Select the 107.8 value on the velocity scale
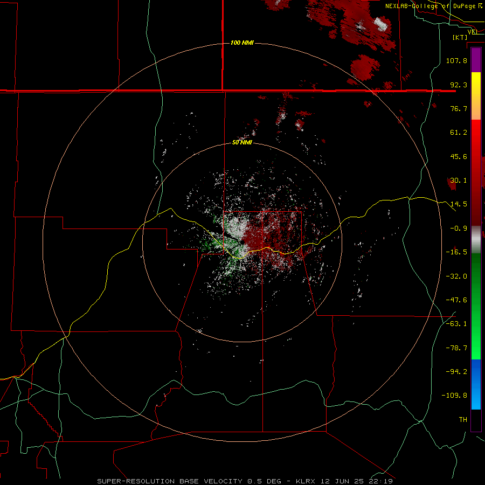The width and height of the screenshot is (485, 485). click(456, 60)
